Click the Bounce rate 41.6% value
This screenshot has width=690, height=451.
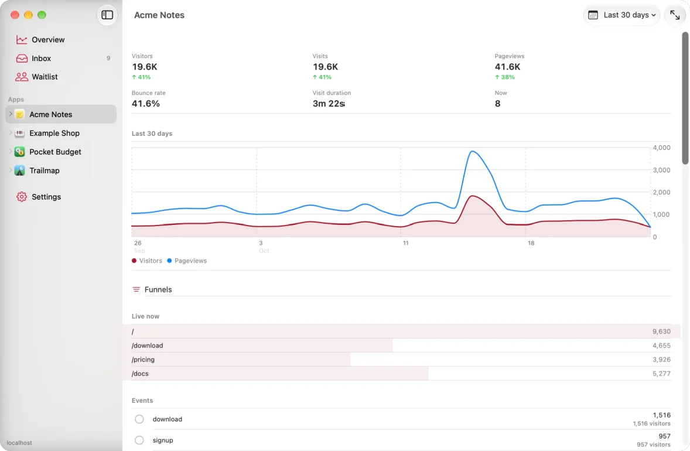146,104
